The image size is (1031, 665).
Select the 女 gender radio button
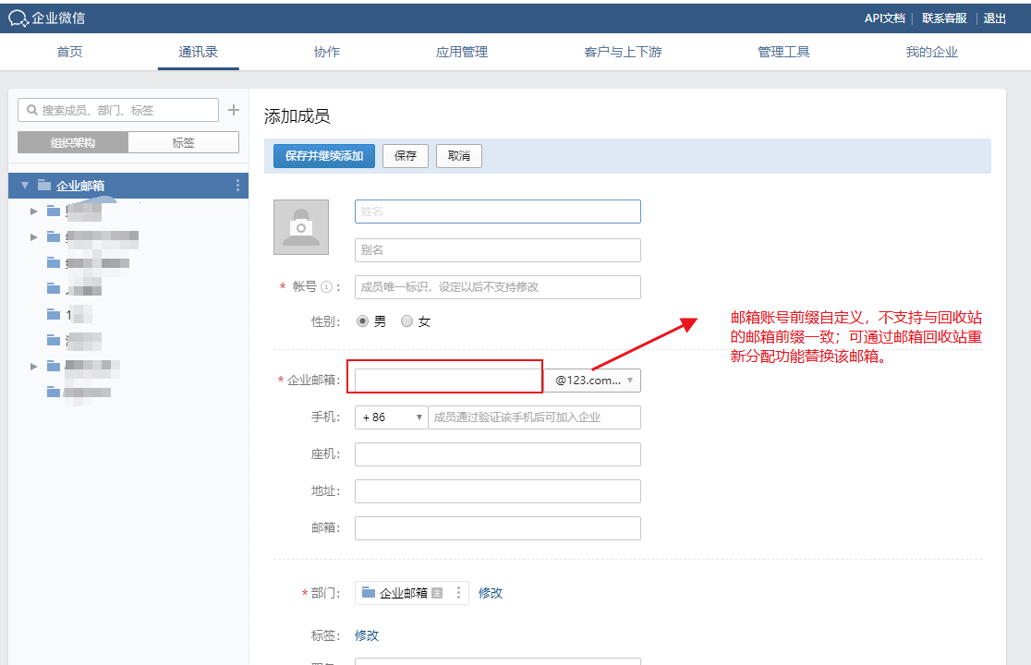(406, 321)
